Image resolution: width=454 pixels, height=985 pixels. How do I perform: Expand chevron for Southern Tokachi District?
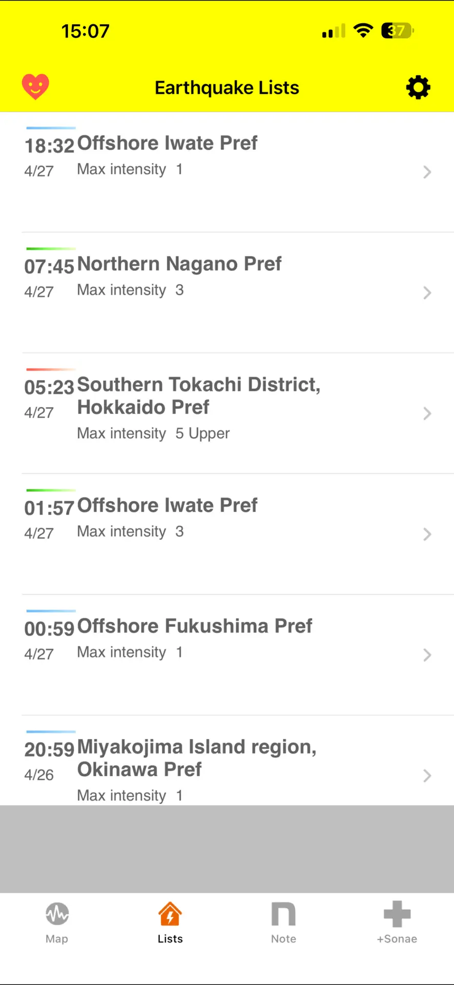click(x=427, y=413)
